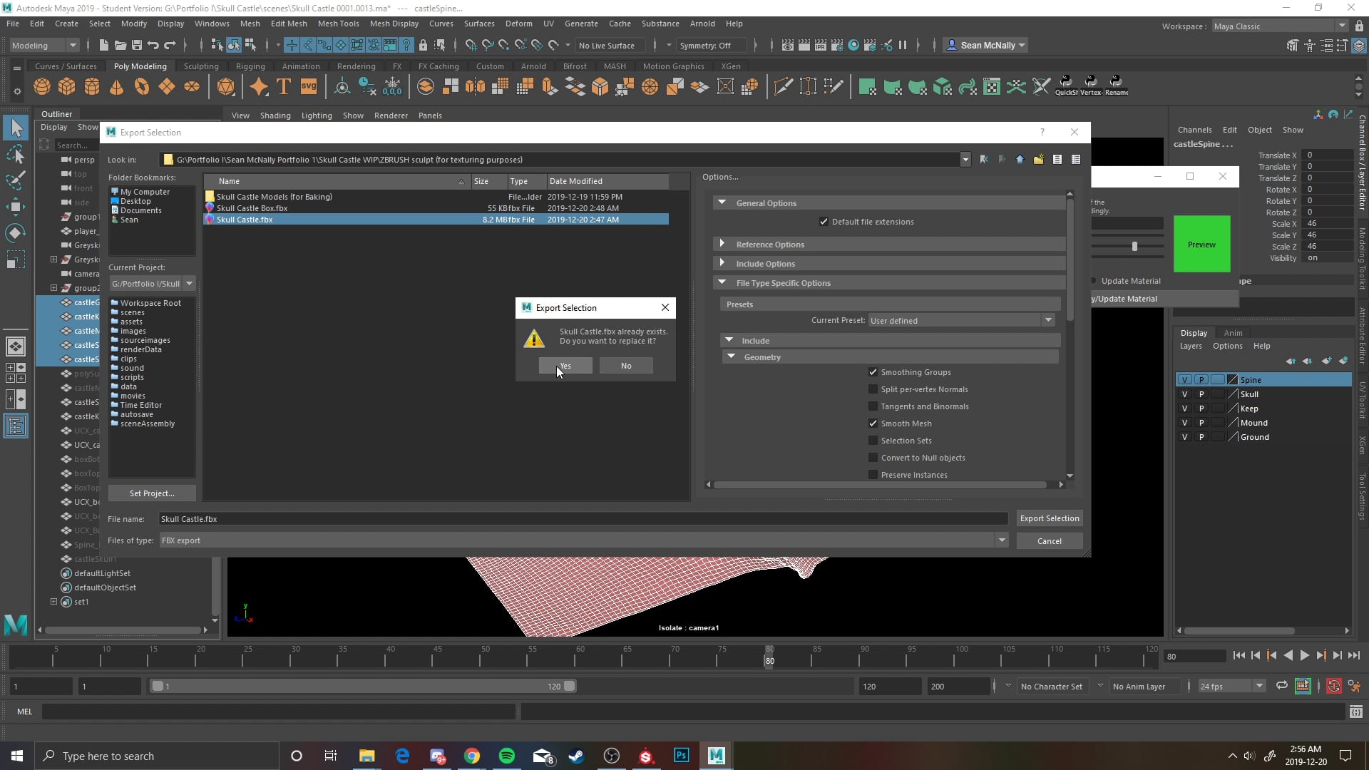This screenshot has height=770, width=1369.
Task: Toggle the Smooth Mesh checkbox
Action: point(873,423)
